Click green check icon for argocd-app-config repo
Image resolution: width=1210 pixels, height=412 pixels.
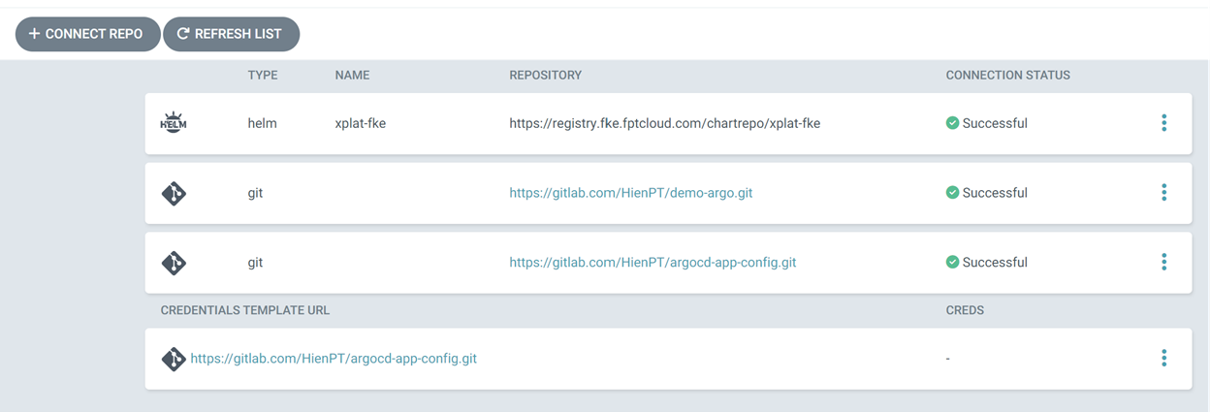coord(952,262)
